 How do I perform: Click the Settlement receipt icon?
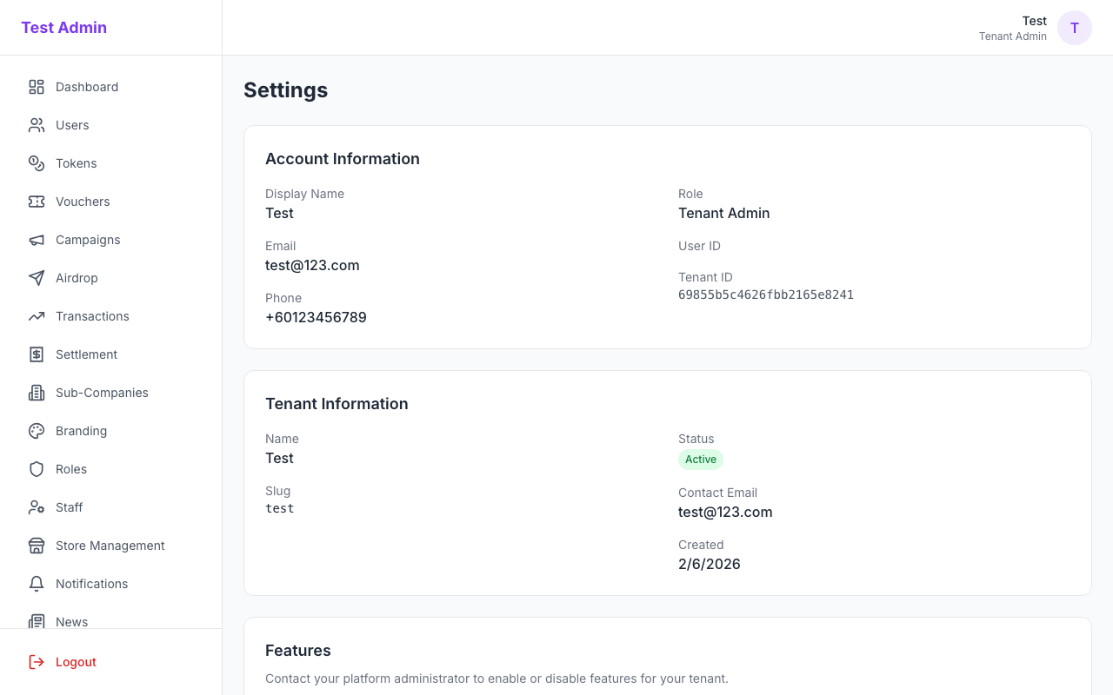37,354
